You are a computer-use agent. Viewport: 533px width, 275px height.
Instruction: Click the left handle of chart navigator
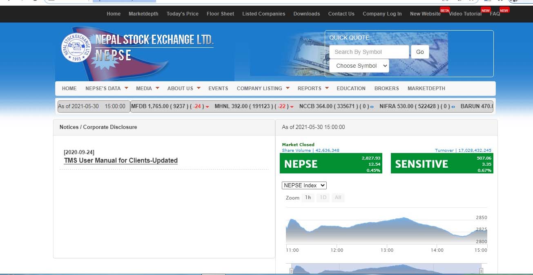tap(292, 271)
